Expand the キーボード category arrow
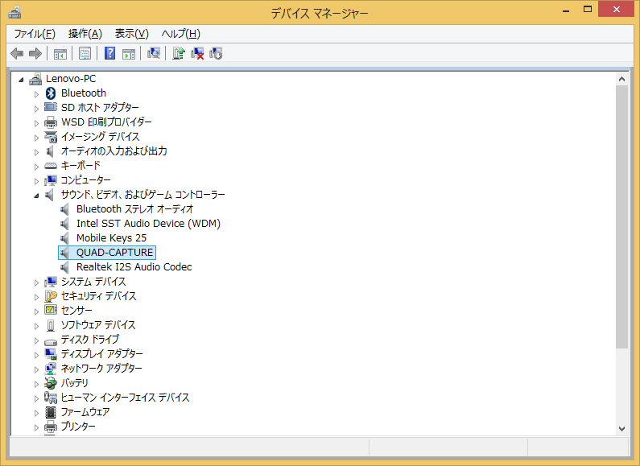The image size is (640, 466). (36, 167)
